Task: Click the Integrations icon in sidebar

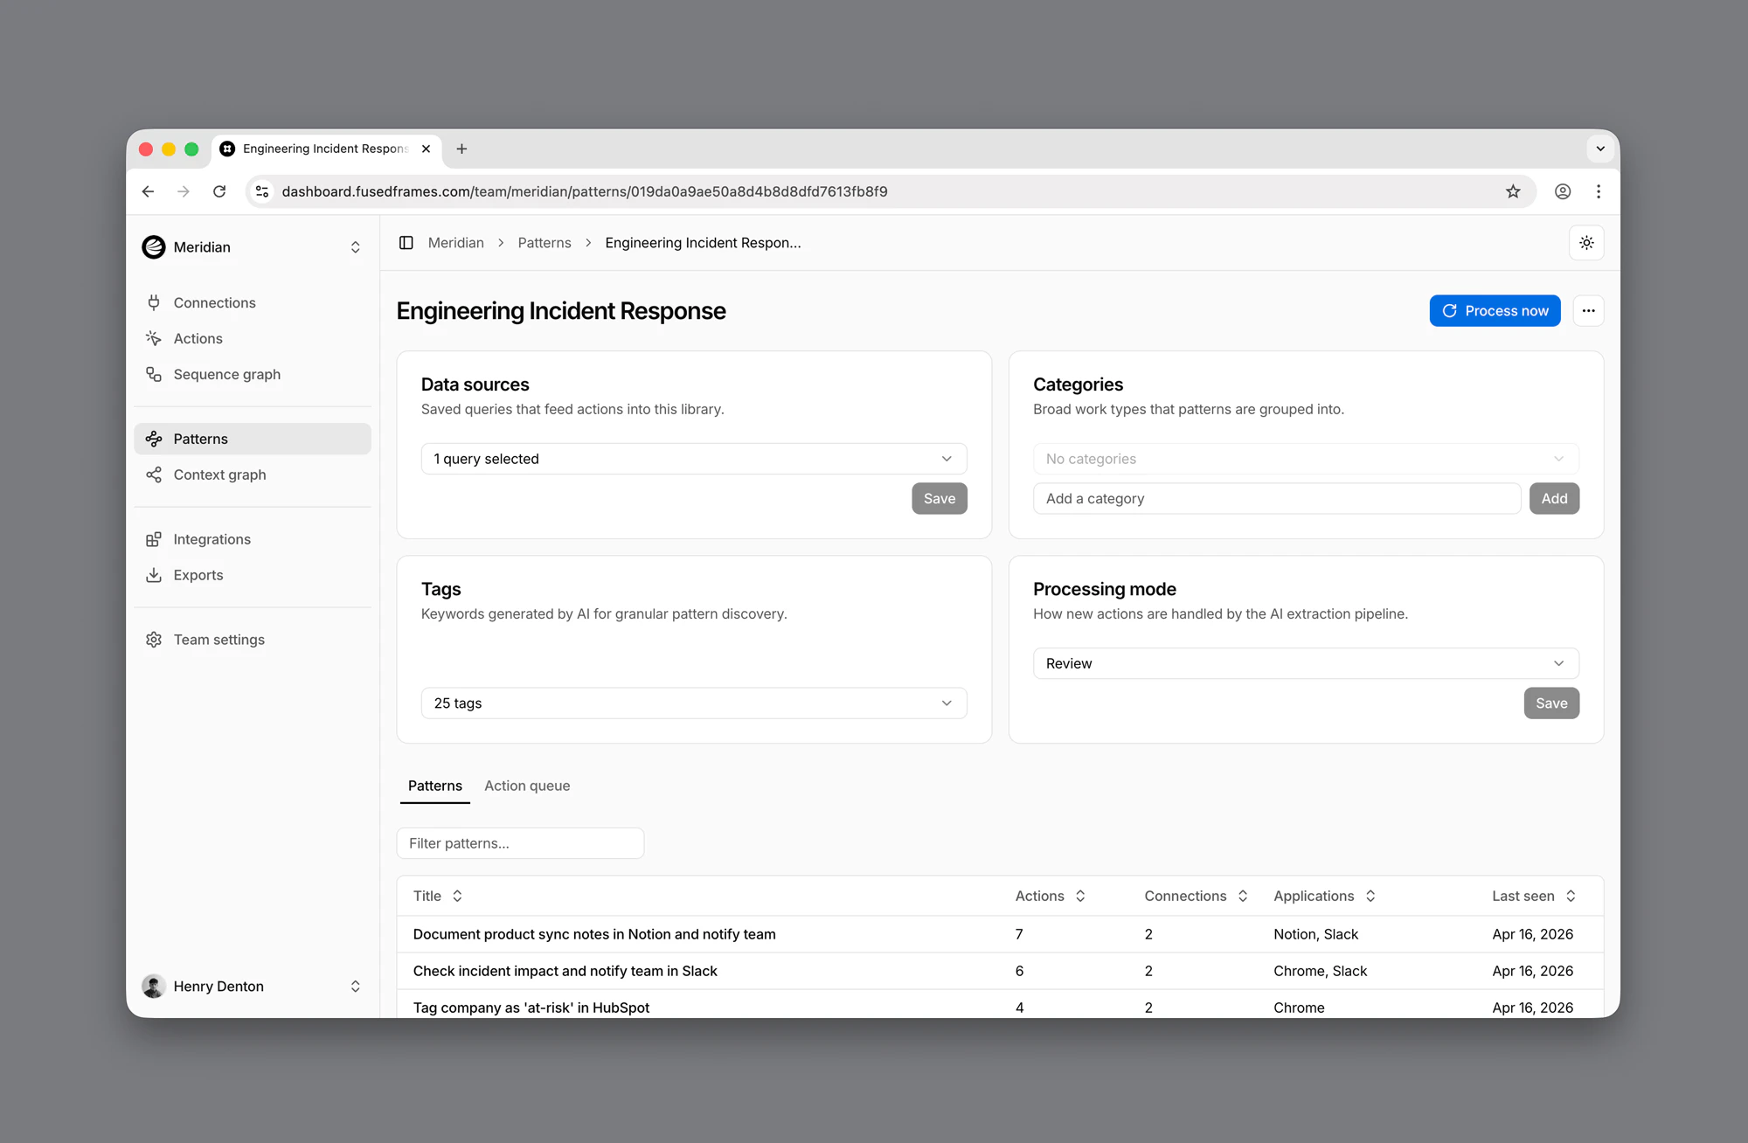Action: (154, 539)
